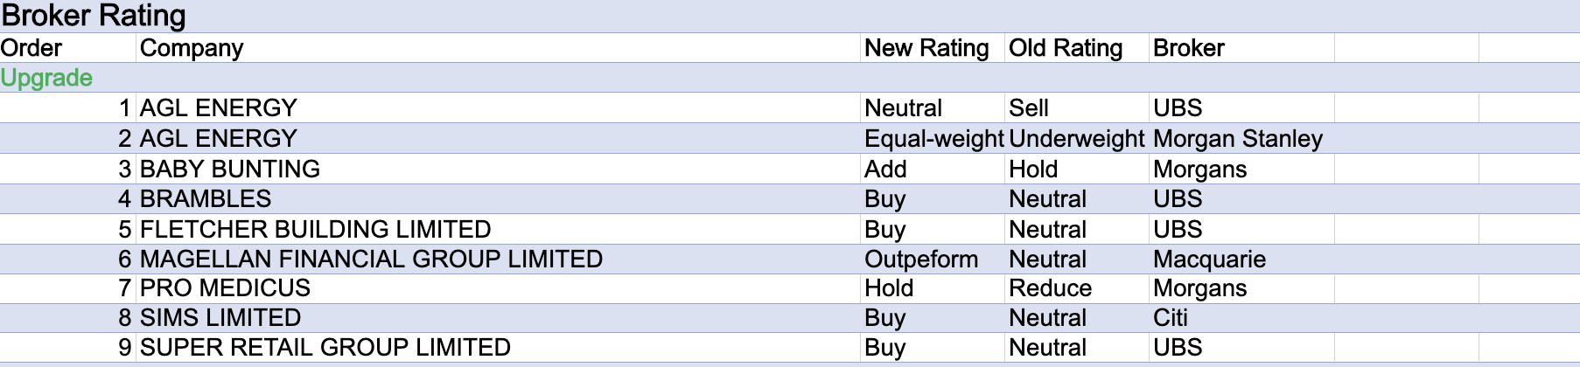Click MAGELLAN FINANCIAL GROUP LIMITED cell
1580x367 pixels.
click(x=371, y=260)
